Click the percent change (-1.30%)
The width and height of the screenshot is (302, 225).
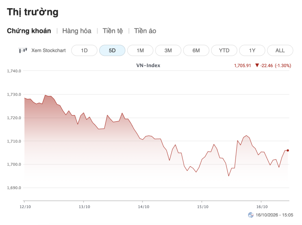(x=283, y=66)
